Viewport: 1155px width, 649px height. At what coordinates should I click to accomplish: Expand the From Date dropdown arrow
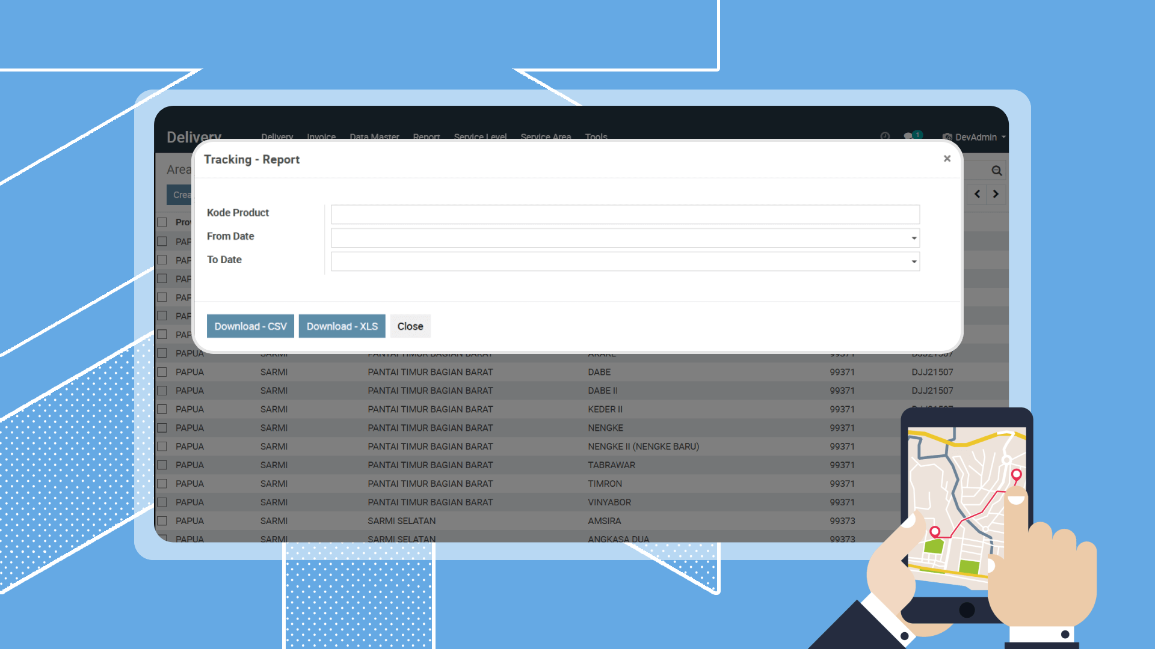(914, 238)
